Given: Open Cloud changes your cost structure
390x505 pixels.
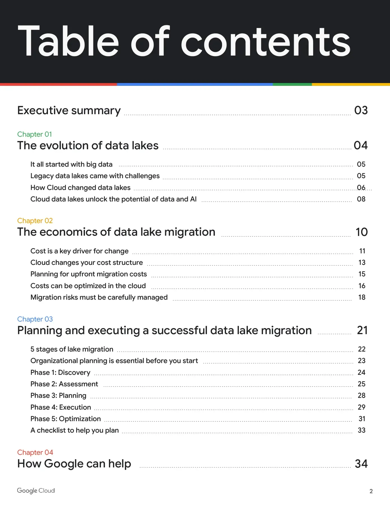Looking at the screenshot, I should (x=86, y=263).
